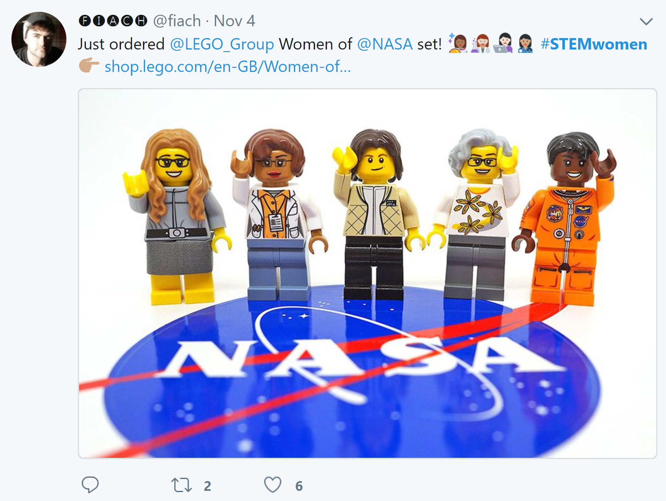666x501 pixels.
Task: Click the reply speech bubble icon
Action: point(90,485)
